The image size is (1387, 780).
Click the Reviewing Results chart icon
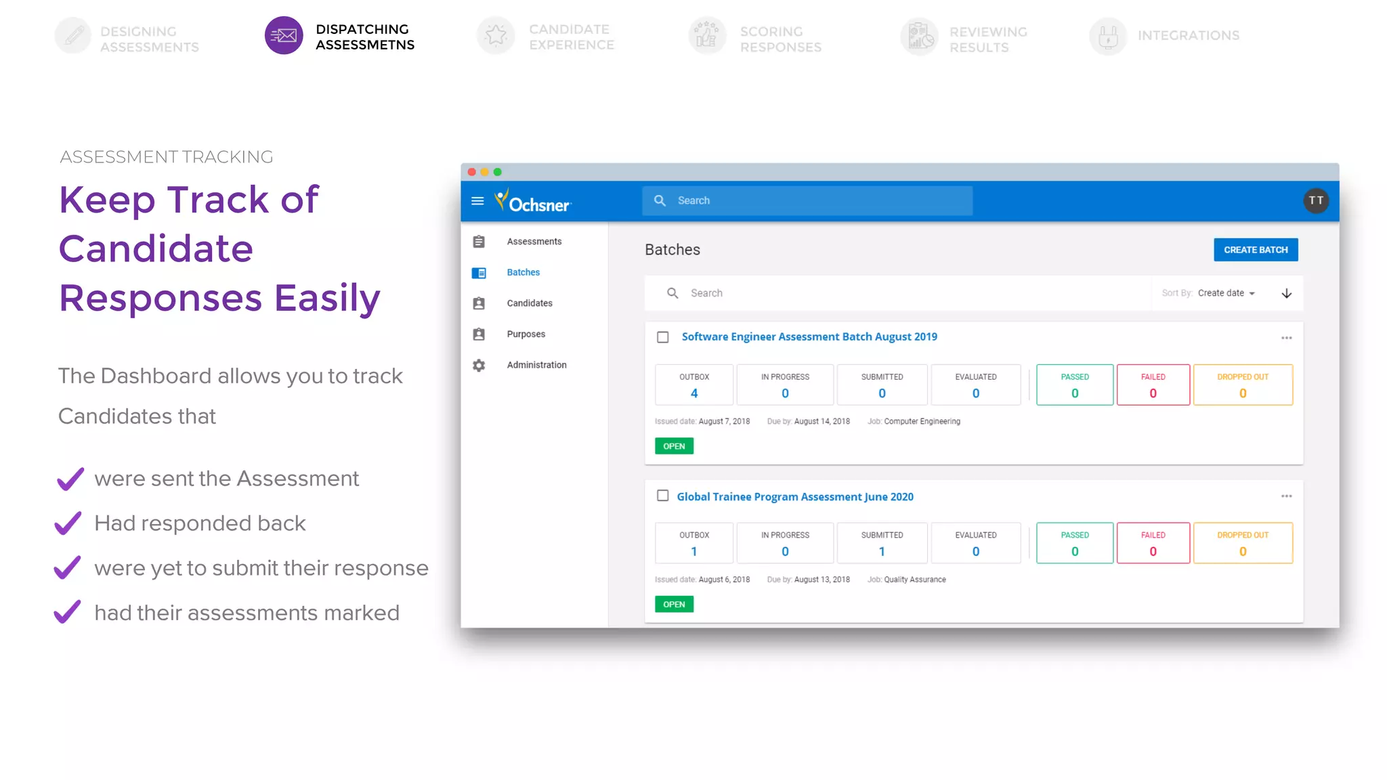tap(919, 36)
